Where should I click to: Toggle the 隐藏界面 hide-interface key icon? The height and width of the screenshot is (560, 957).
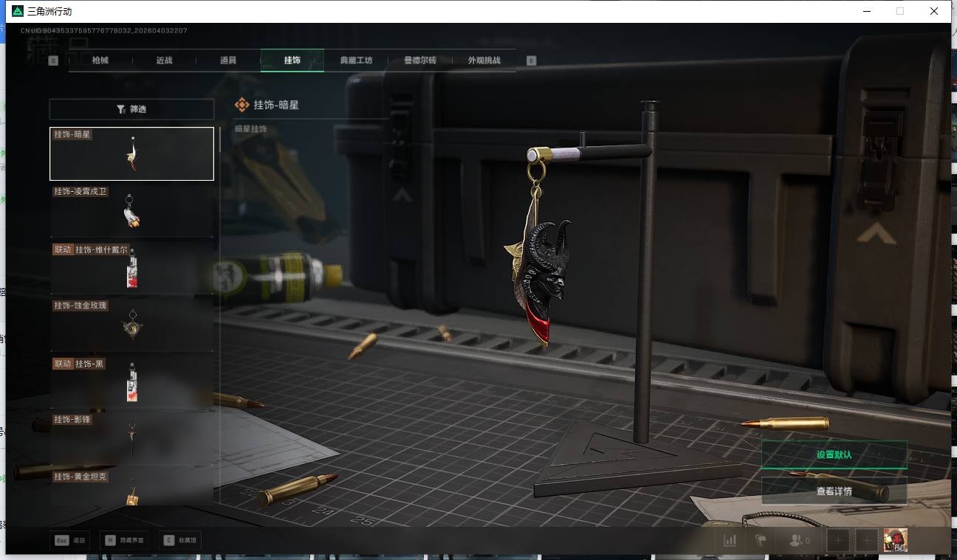[109, 540]
